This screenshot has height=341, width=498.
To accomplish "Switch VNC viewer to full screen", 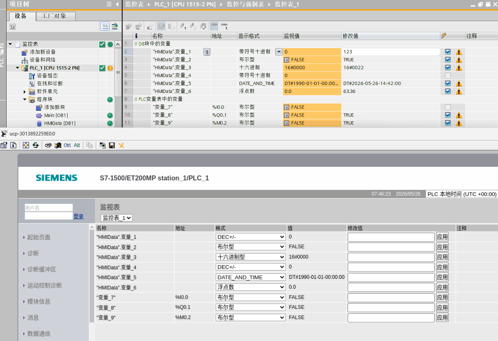I will (x=26, y=145).
